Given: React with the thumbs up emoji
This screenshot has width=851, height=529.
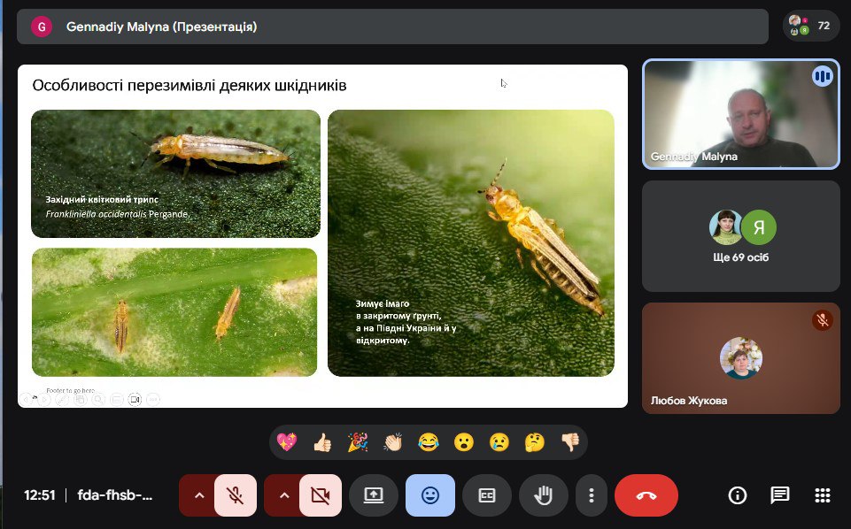Looking at the screenshot, I should click(x=322, y=442).
